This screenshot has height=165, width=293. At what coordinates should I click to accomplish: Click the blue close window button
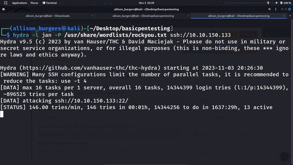pyautogui.click(x=289, y=9)
